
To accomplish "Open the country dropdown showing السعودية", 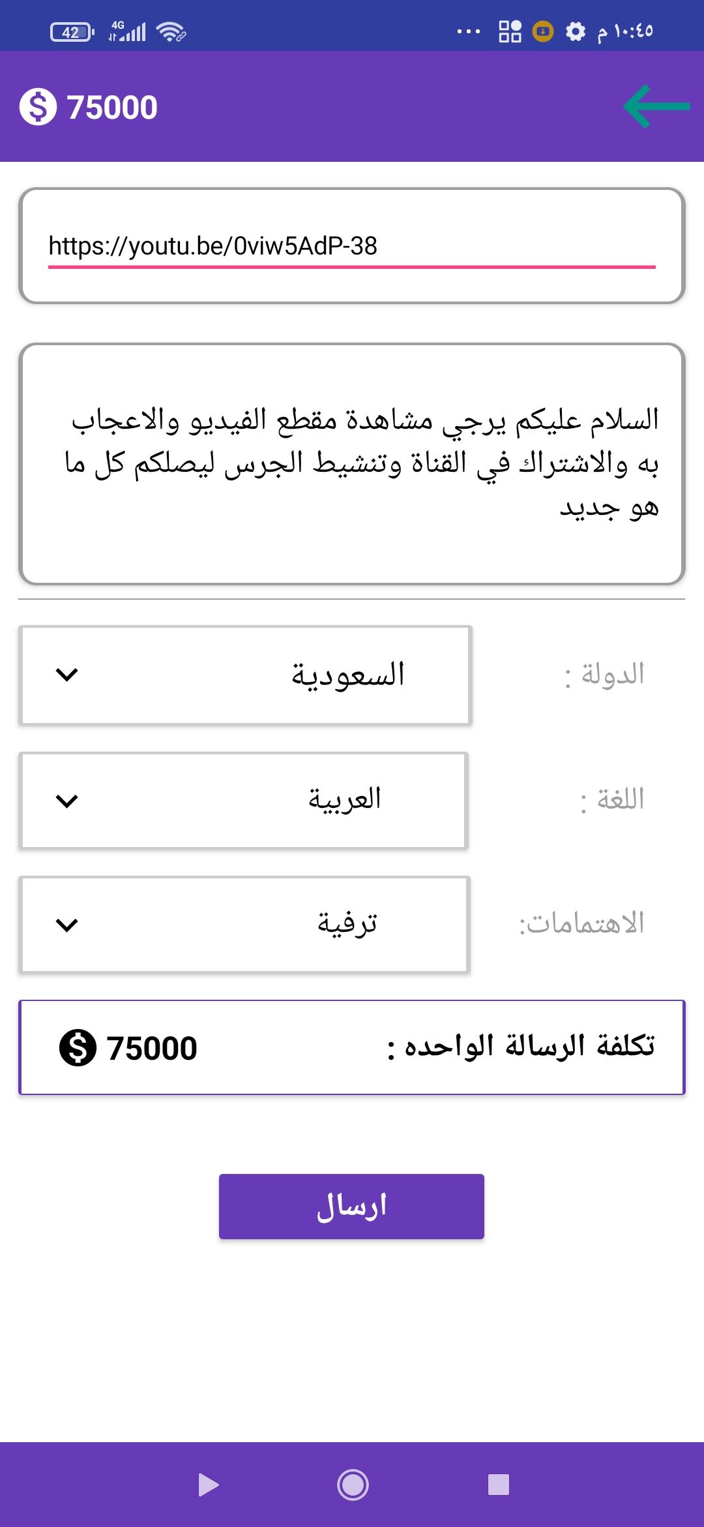I will tap(245, 675).
